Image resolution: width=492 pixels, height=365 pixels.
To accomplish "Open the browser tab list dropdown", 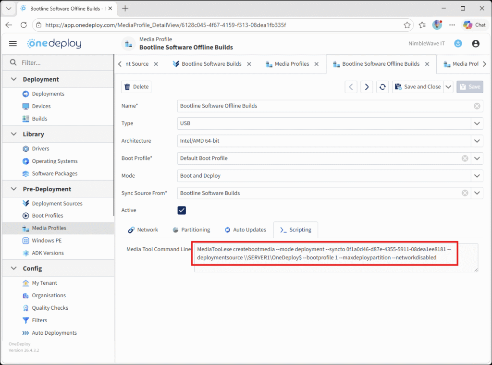I will point(9,9).
